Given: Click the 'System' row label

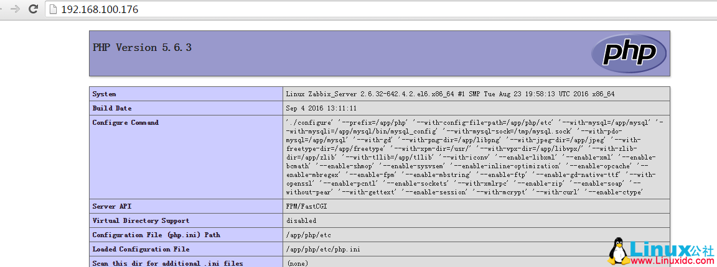Looking at the screenshot, I should [104, 94].
